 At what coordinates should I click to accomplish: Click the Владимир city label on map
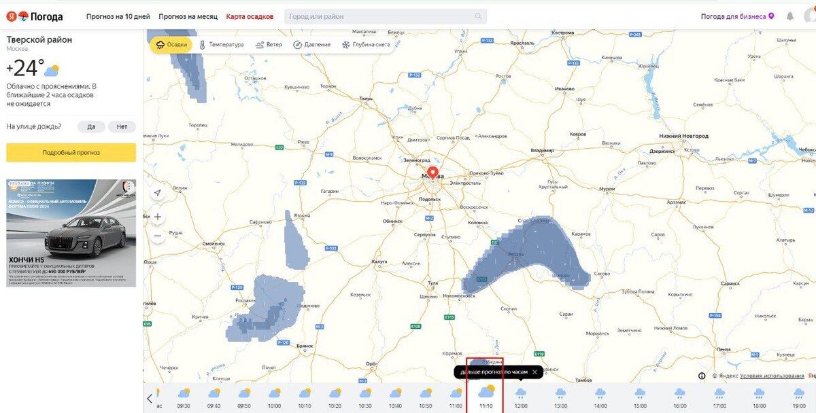click(542, 149)
